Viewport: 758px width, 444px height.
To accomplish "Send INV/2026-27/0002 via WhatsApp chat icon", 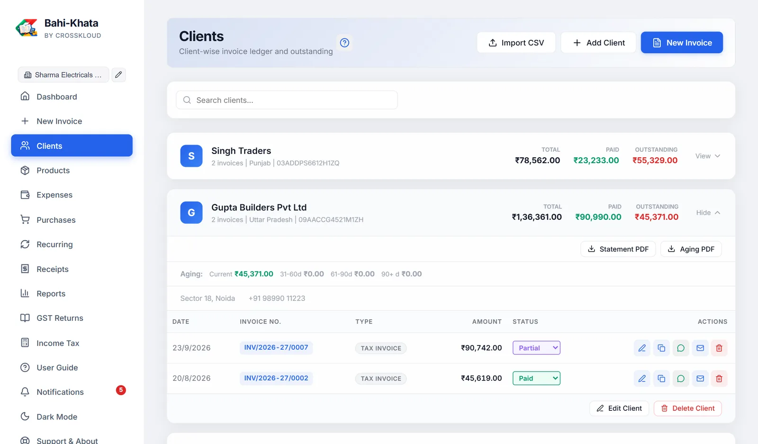I will (681, 379).
